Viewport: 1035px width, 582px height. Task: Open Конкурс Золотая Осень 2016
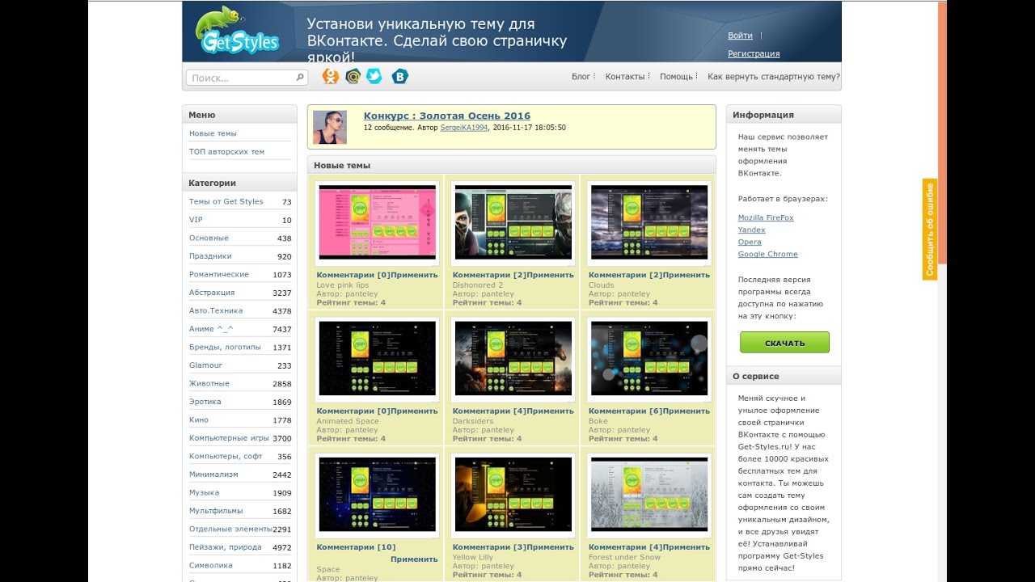click(447, 116)
